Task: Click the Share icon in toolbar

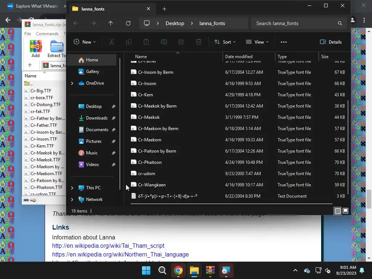Action: [181, 42]
